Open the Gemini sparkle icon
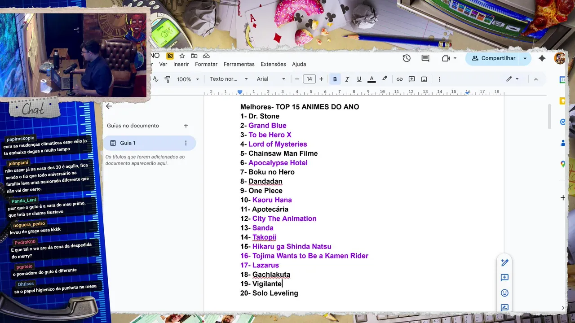 [542, 58]
